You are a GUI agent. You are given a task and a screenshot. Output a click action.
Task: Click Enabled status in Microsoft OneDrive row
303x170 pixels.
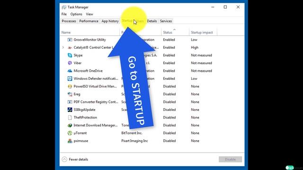point(169,71)
